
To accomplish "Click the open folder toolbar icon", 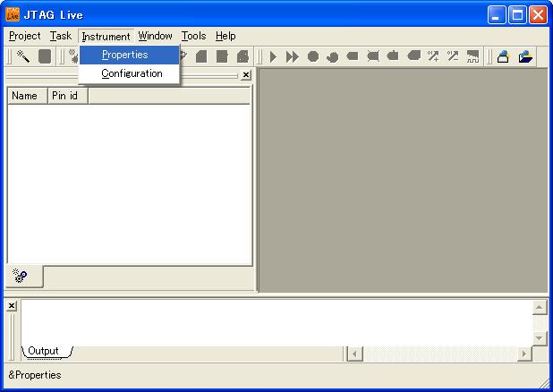I will (525, 56).
